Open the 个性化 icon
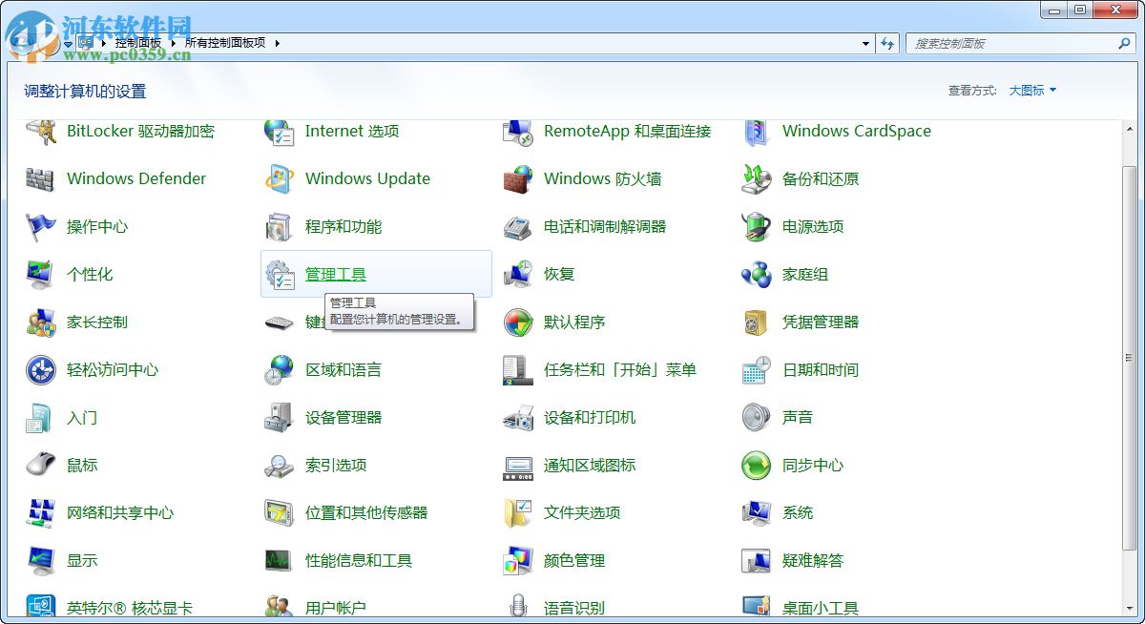The image size is (1145, 624). coord(90,274)
